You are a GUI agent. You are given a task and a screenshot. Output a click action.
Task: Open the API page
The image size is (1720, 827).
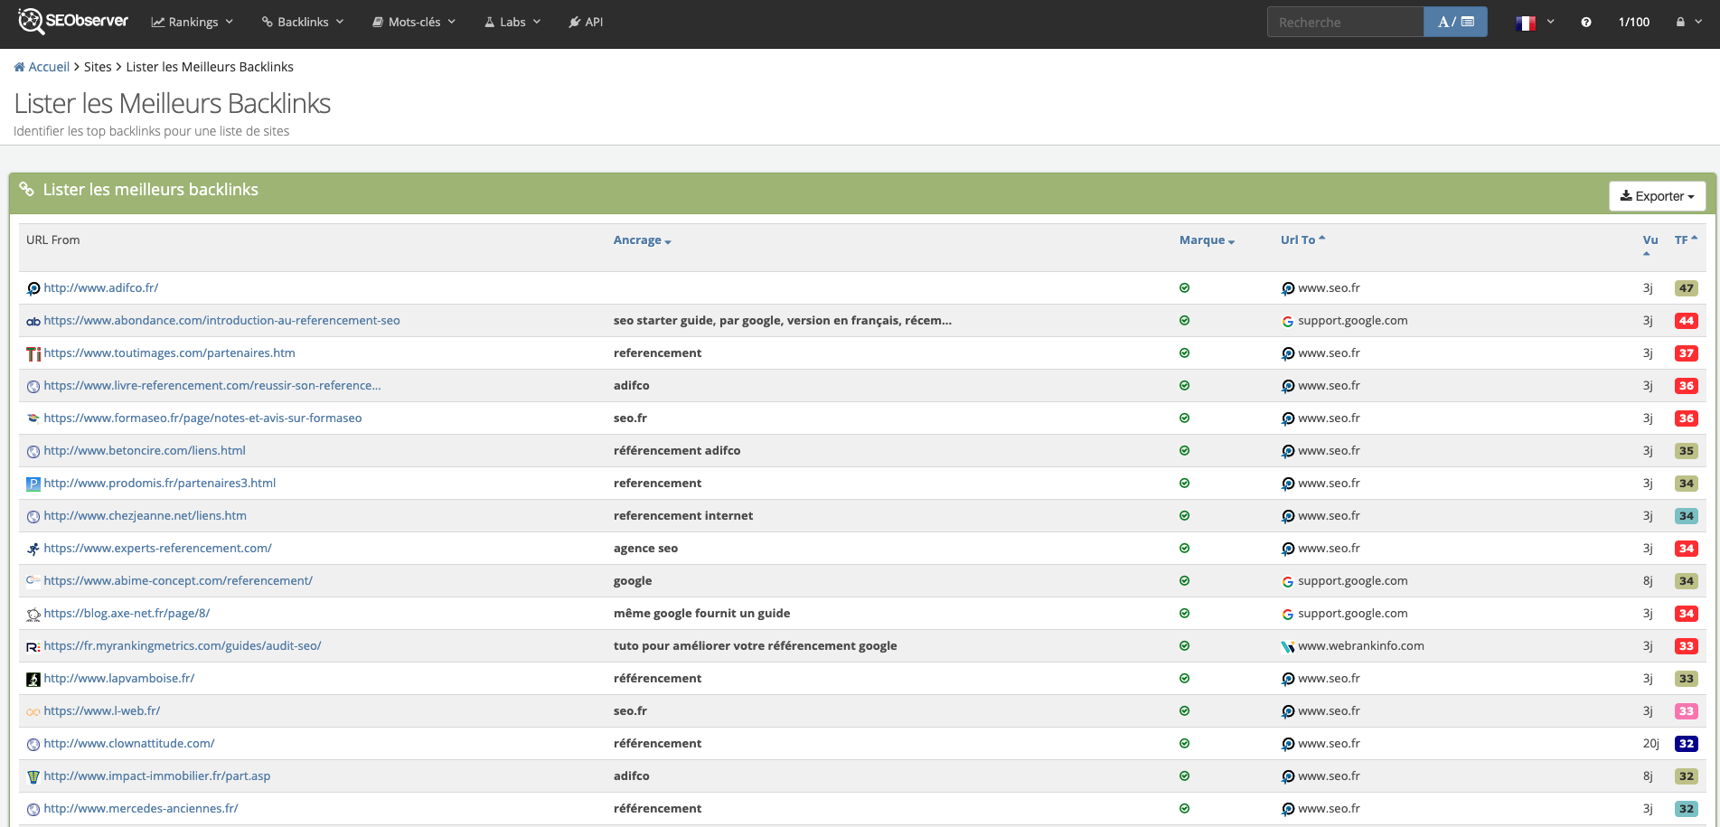pos(586,22)
